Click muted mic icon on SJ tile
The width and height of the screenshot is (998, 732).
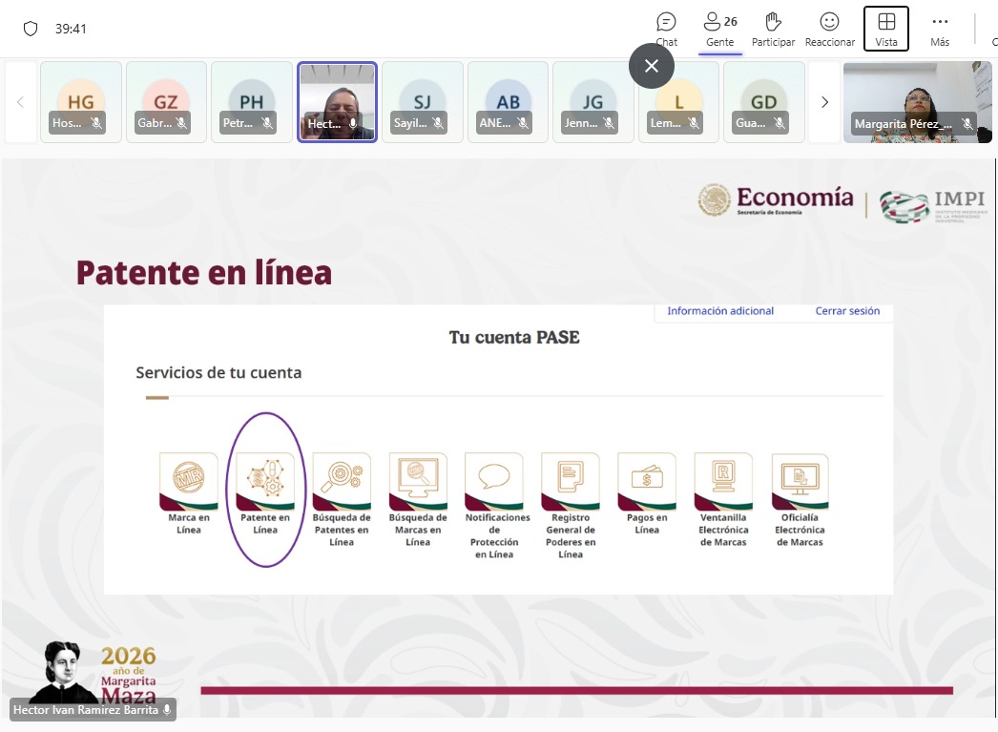click(x=438, y=123)
